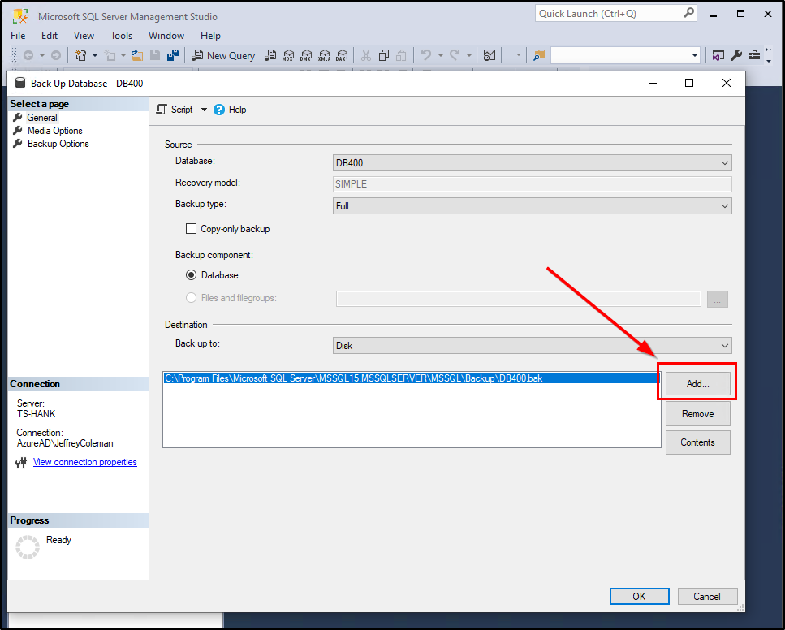
Task: Click the Navigate Forward arrow icon
Action: (x=56, y=55)
